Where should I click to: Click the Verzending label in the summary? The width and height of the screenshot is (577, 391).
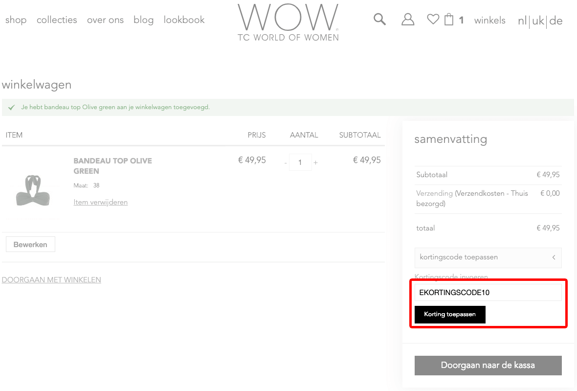[434, 193]
